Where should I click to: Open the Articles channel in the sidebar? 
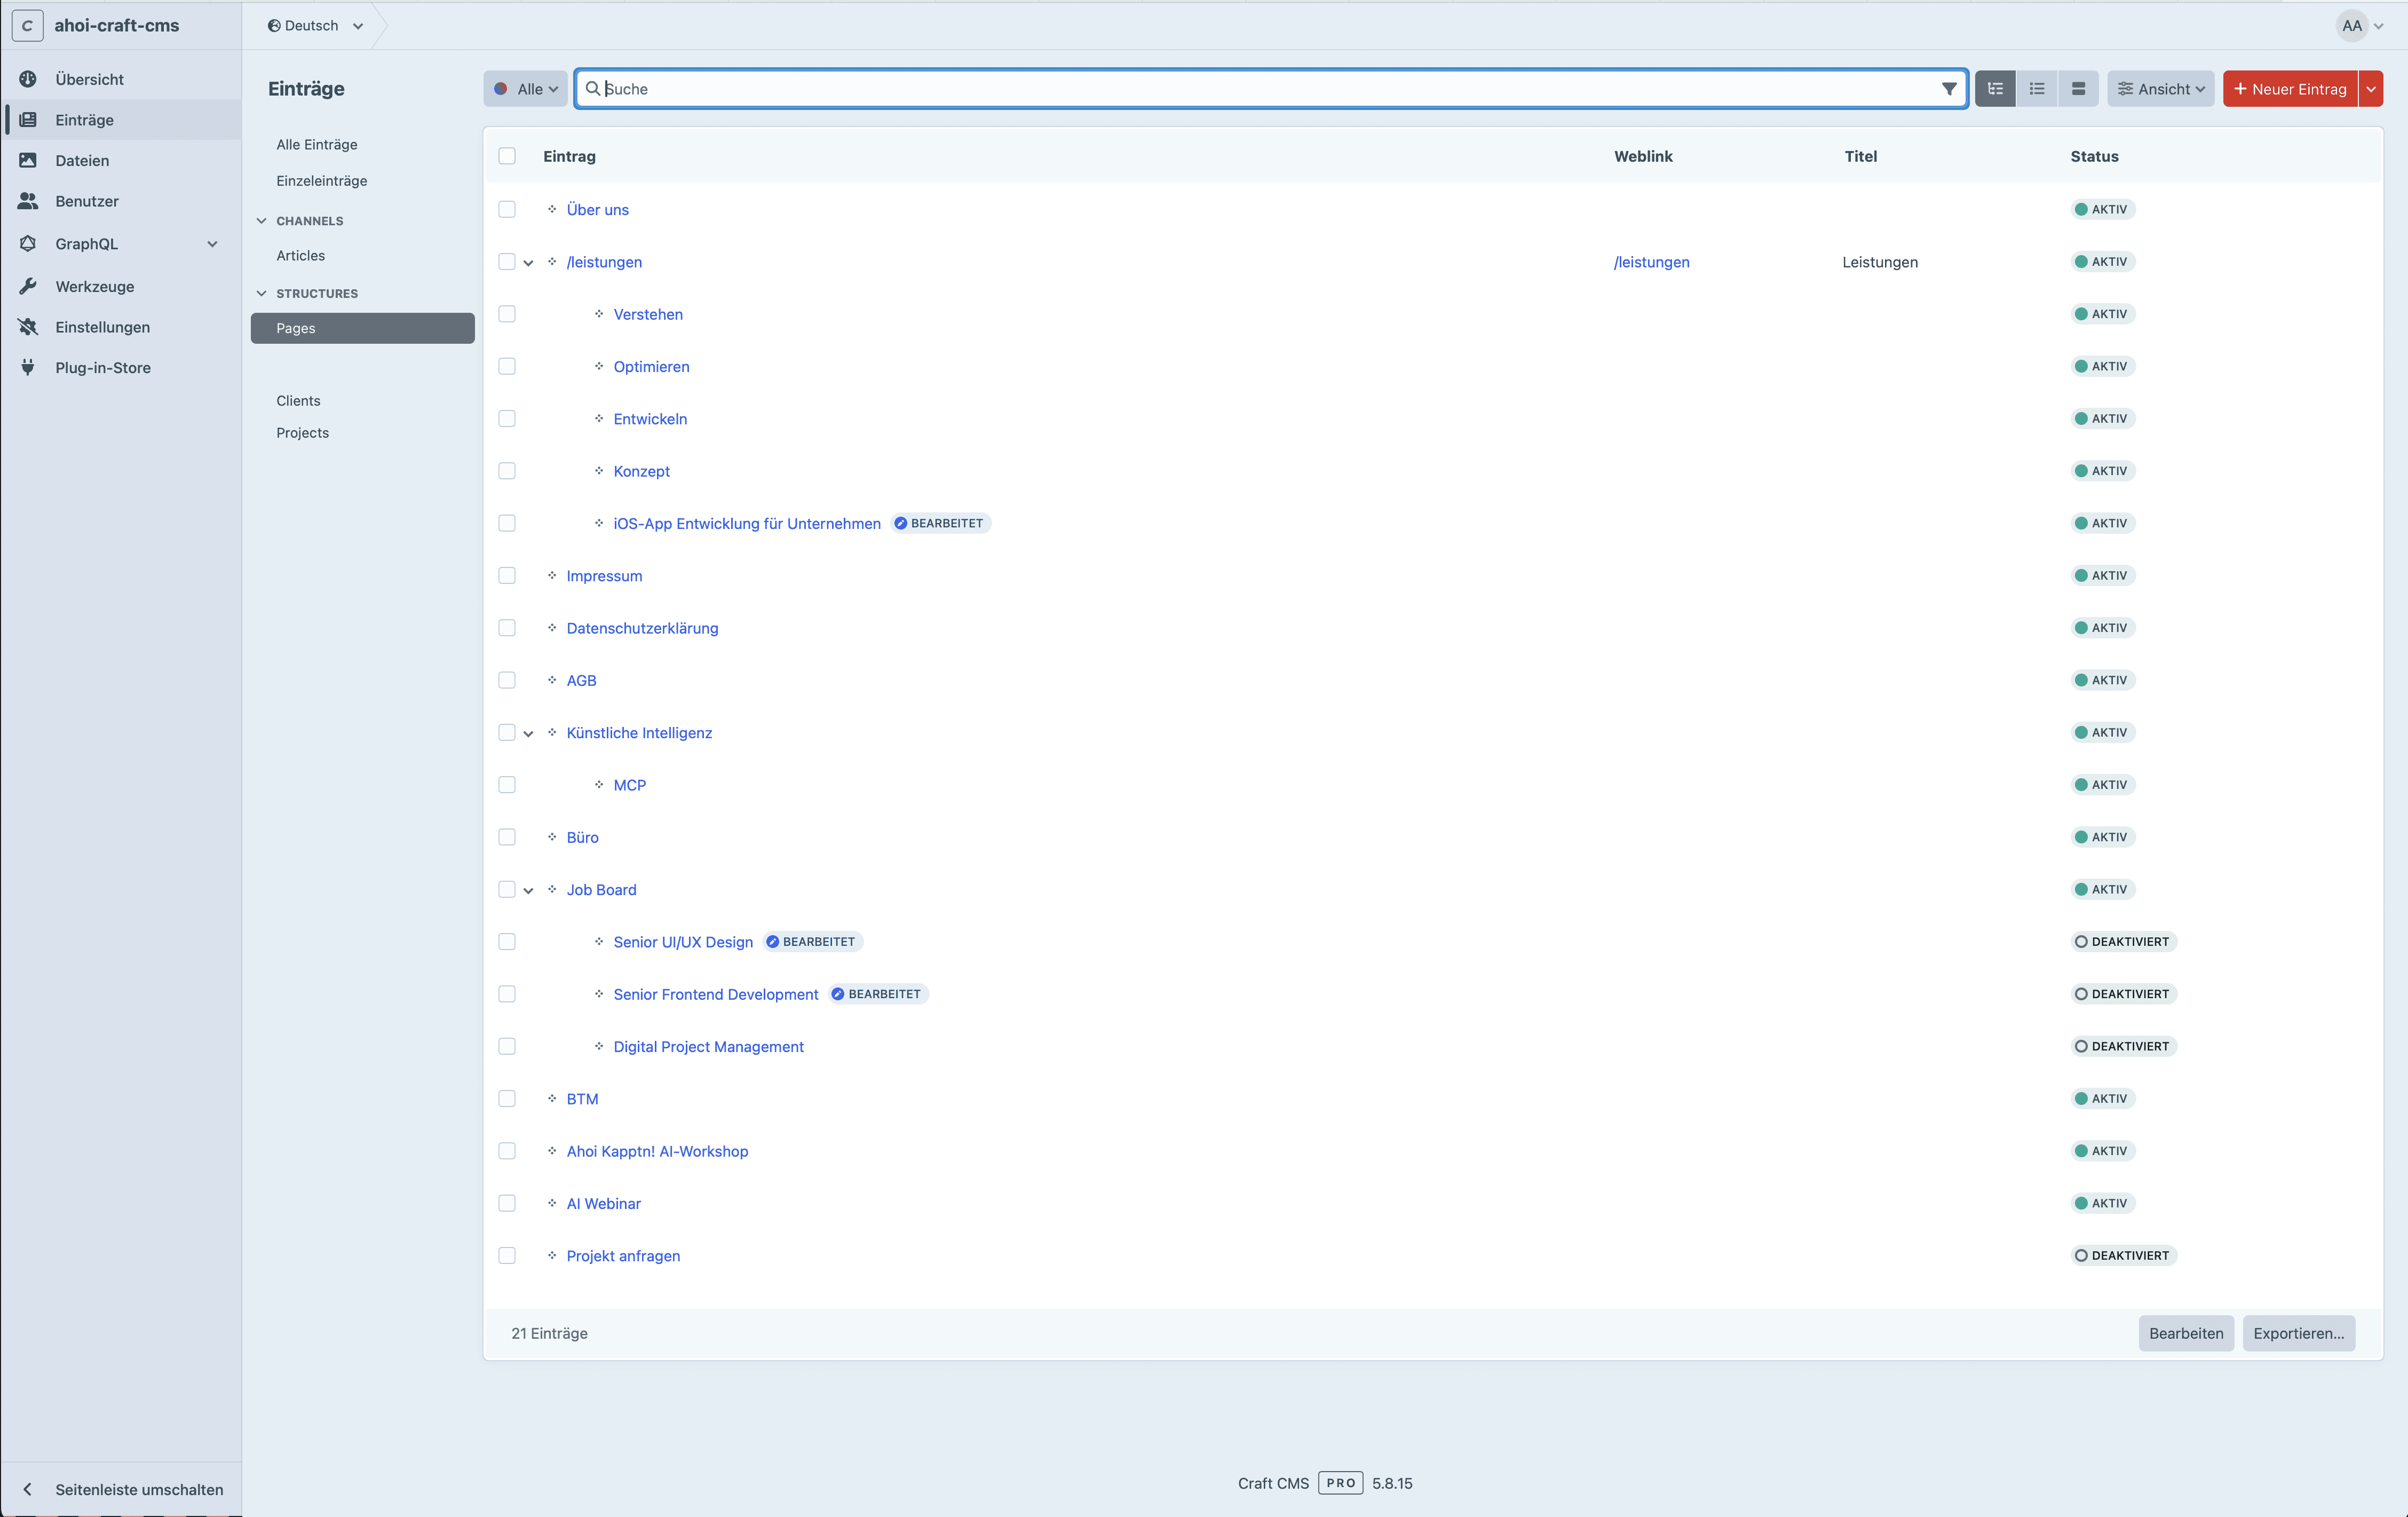tap(300, 255)
